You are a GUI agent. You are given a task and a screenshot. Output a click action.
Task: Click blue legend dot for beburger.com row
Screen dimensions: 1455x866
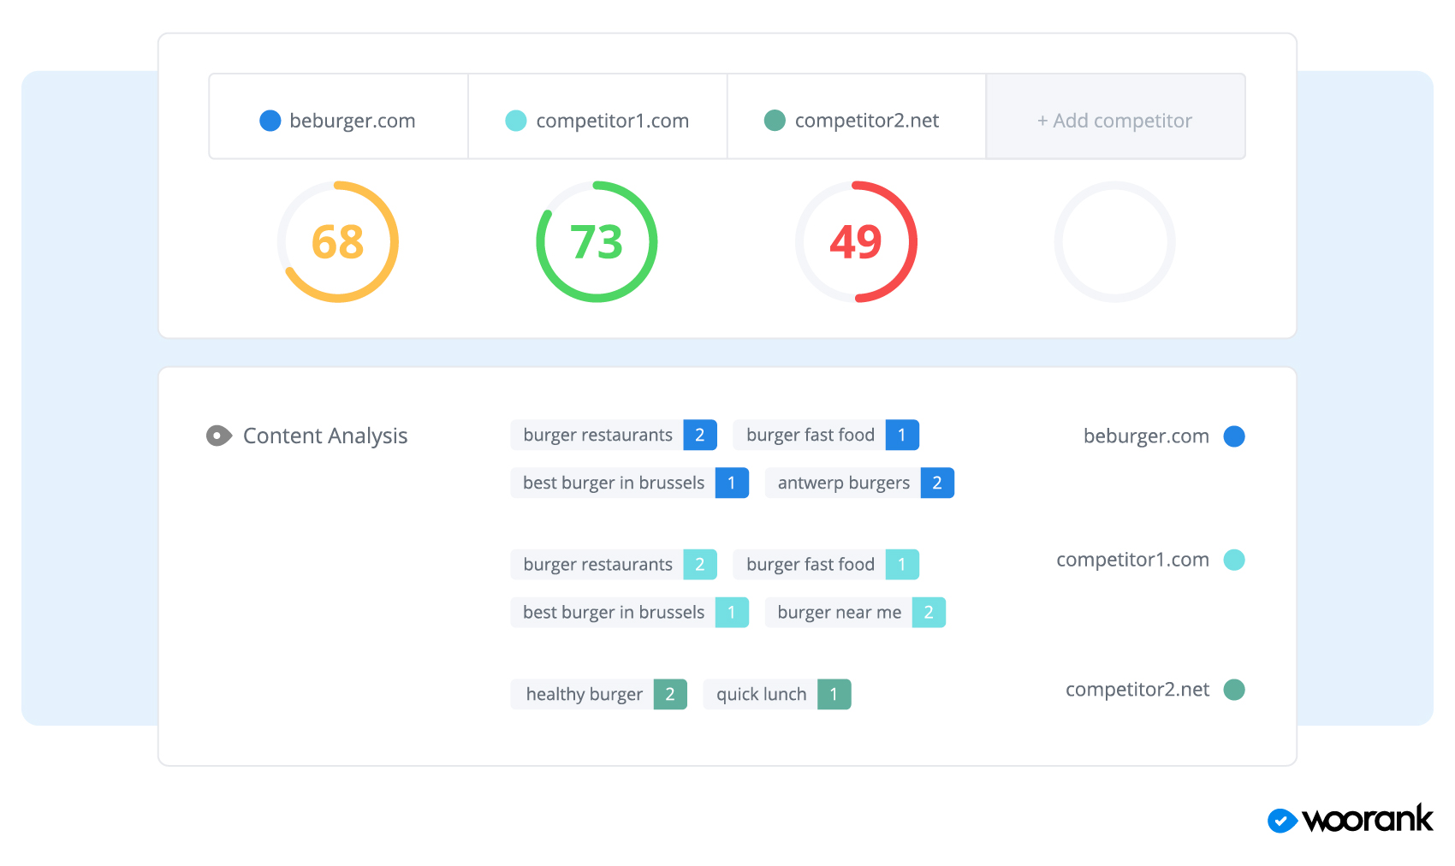1233,436
